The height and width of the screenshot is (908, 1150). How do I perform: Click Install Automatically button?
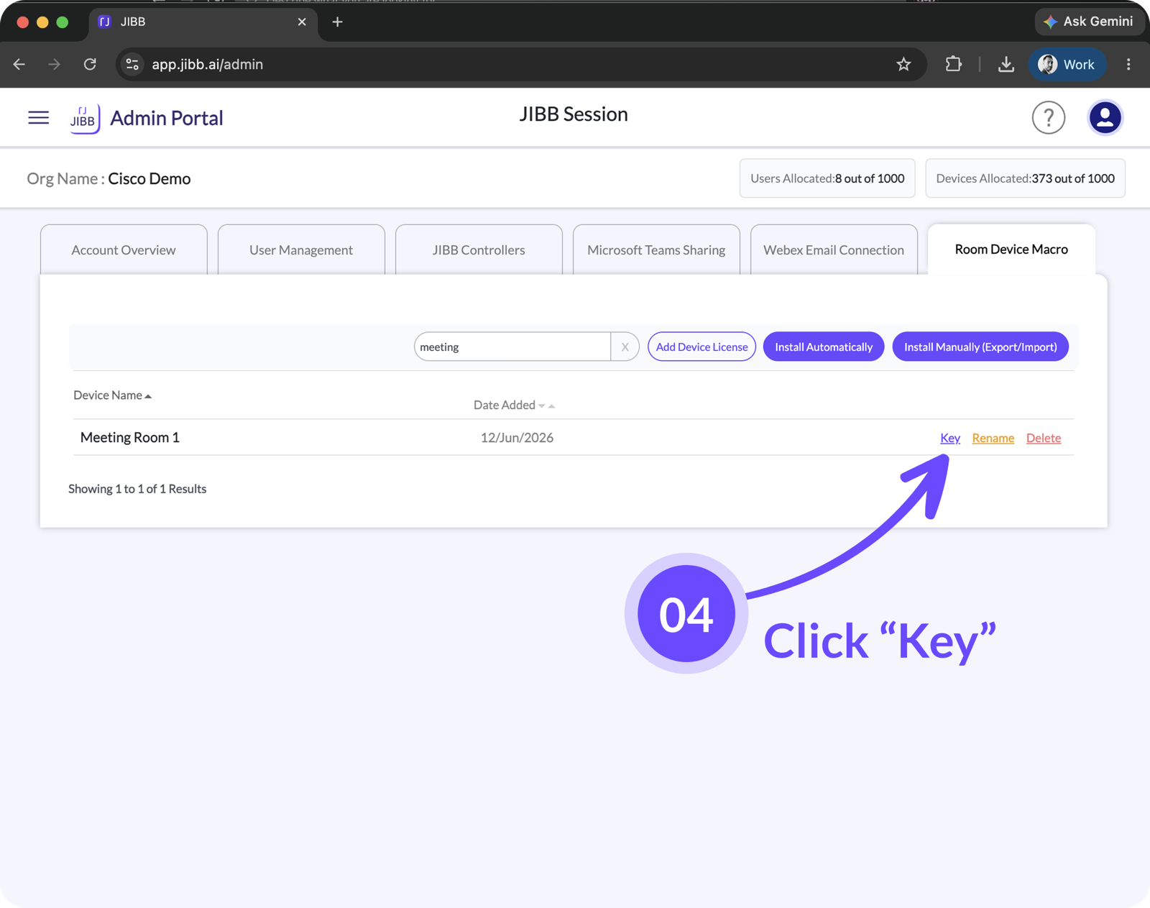(x=824, y=347)
